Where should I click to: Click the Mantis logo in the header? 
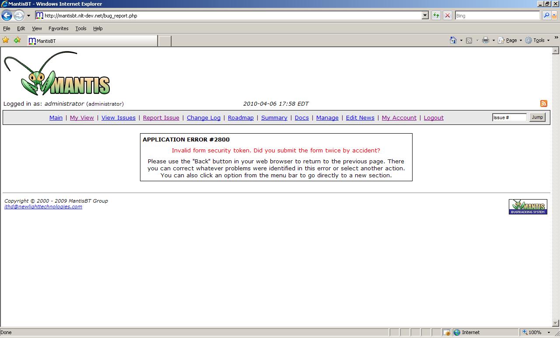57,74
